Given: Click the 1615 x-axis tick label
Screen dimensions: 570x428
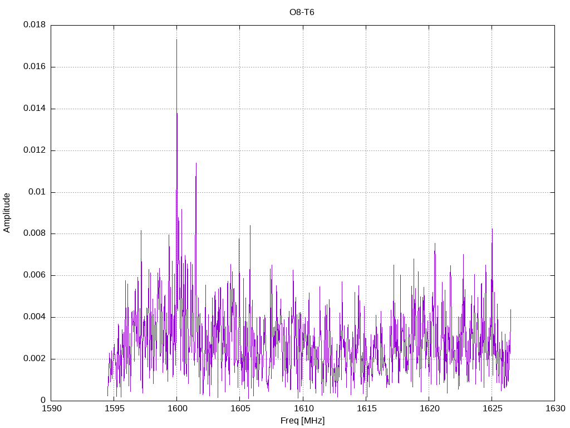Looking at the screenshot, I should [x=366, y=408].
